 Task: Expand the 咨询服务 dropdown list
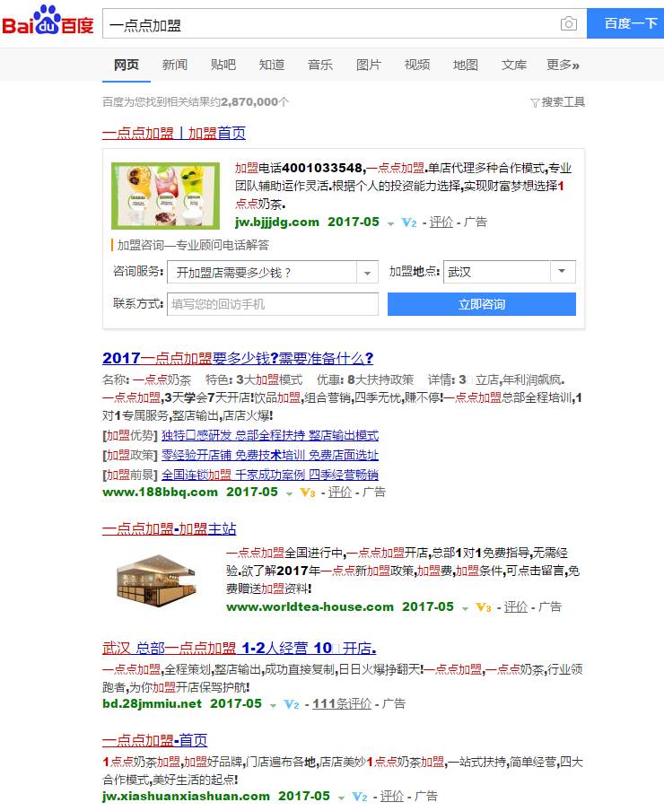pyautogui.click(x=367, y=273)
